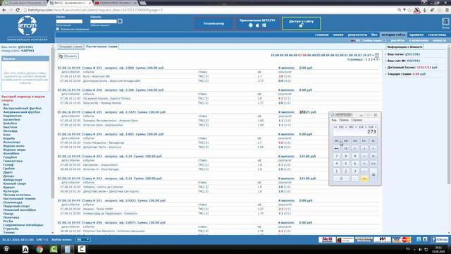Bookmark the page with star icon

pyautogui.click(x=409, y=10)
